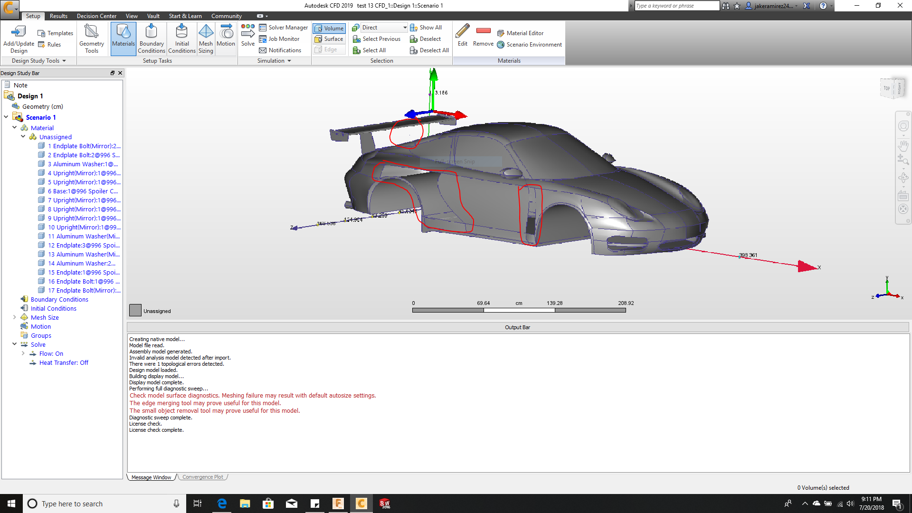
Task: Collapse the Scenario 1 tree node
Action: (x=6, y=117)
